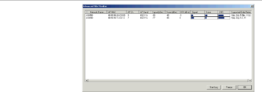Select the ASKRD row with MAC 00:90:96:1C:C6:12

pyautogui.click(x=168, y=18)
